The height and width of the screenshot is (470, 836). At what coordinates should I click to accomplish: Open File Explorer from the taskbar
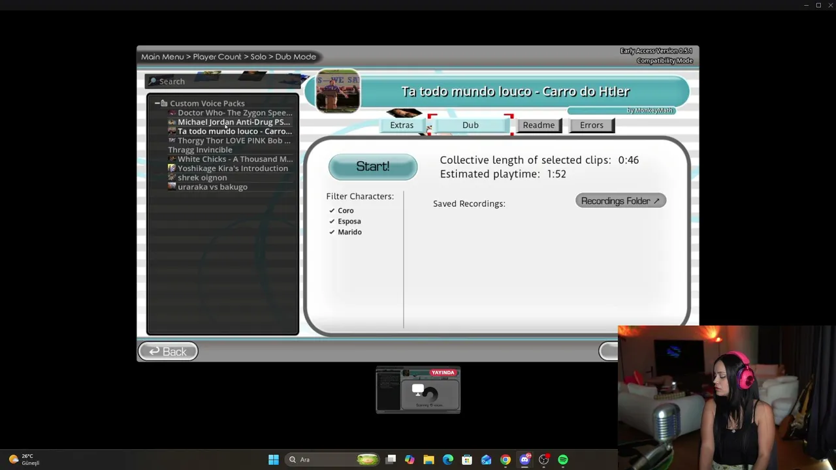tap(428, 460)
